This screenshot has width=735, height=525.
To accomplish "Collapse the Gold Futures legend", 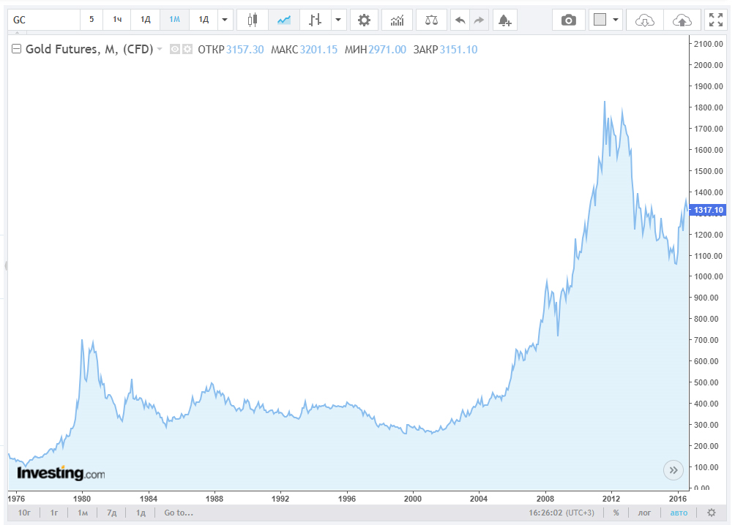I will pos(16,50).
